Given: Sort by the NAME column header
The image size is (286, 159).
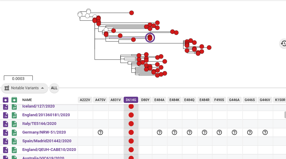Looking at the screenshot, I should tap(27, 100).
